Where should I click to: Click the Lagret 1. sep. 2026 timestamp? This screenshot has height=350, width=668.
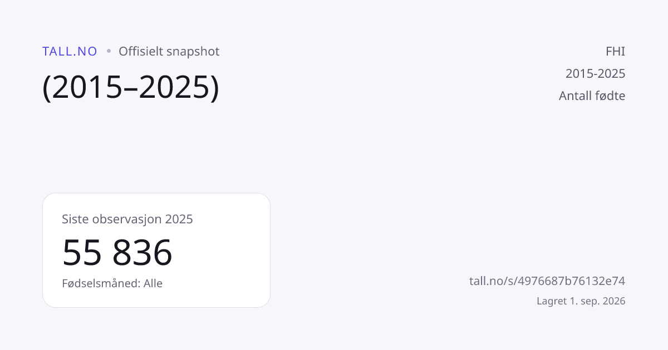[x=581, y=301]
